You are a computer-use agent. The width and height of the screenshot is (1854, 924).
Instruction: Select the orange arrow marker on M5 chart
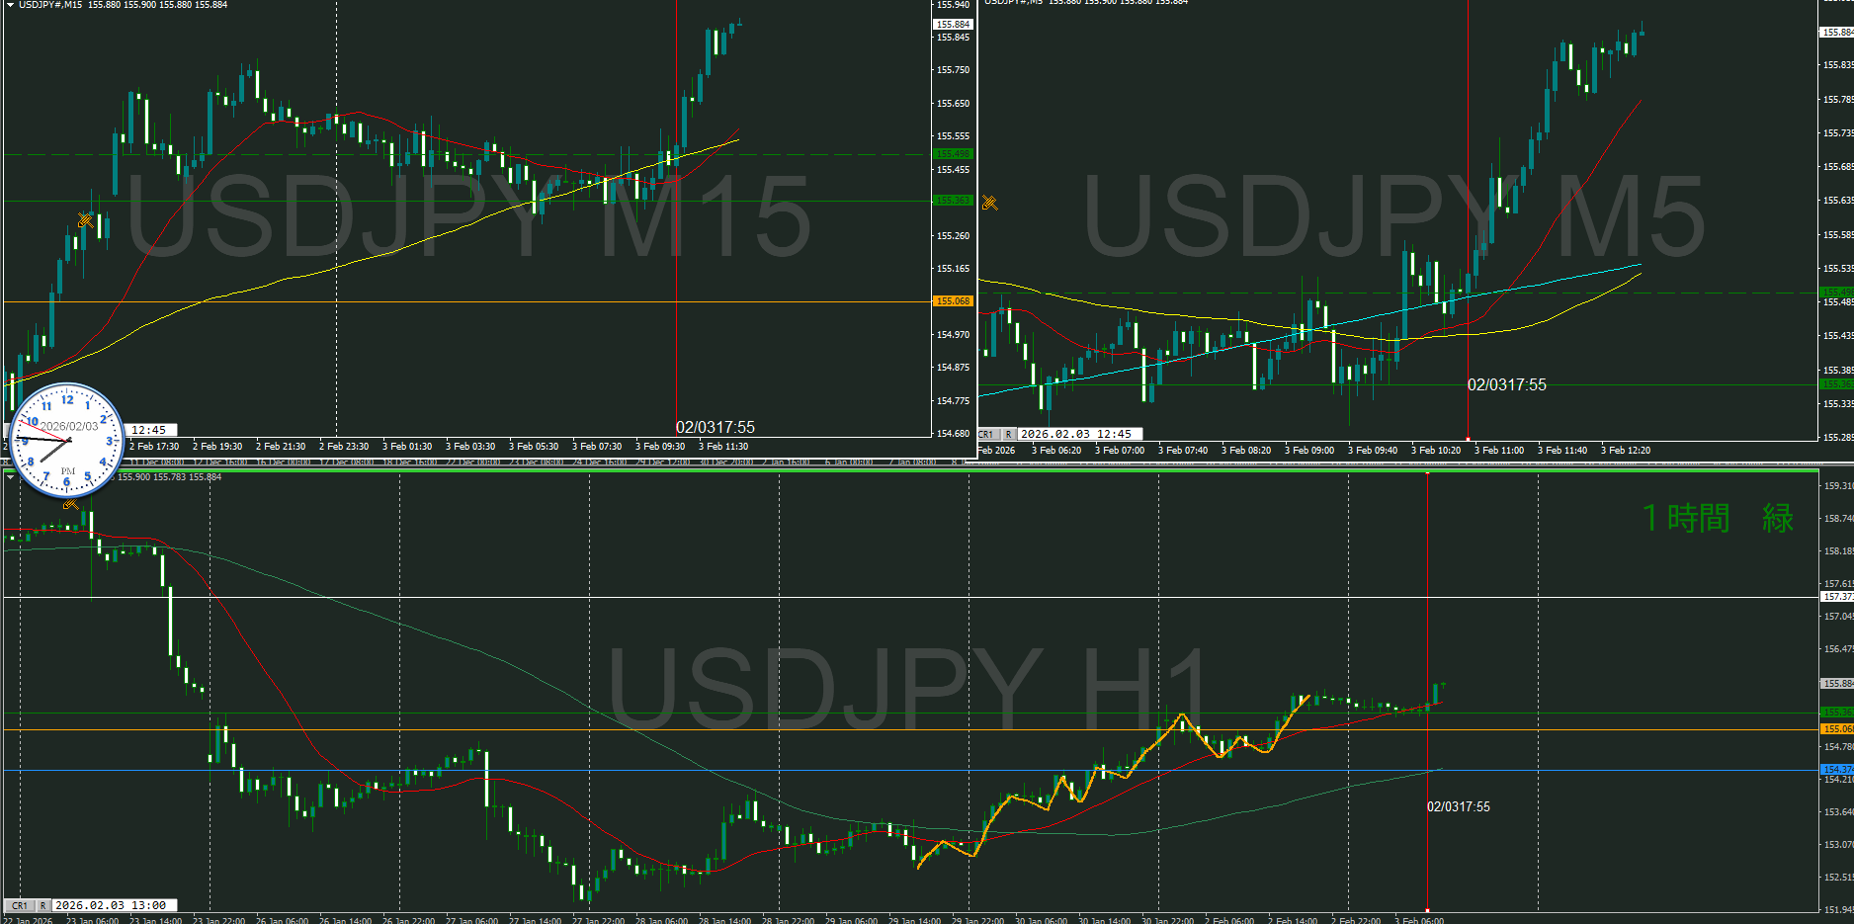(989, 203)
